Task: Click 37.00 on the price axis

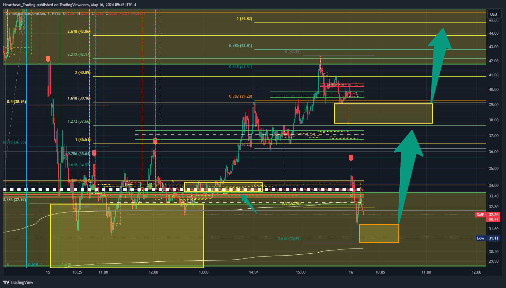Action: tap(493, 136)
